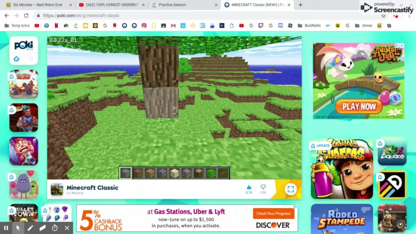The height and width of the screenshot is (234, 416).
Task: Open the Discord bookmark
Action: pyautogui.click(x=280, y=26)
